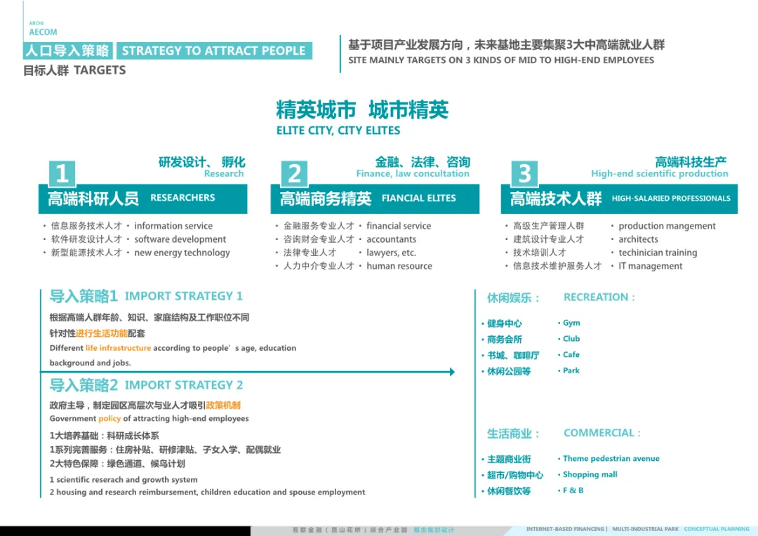Click 'Club' recreation item
Image resolution: width=758 pixels, height=536 pixels.
[571, 339]
